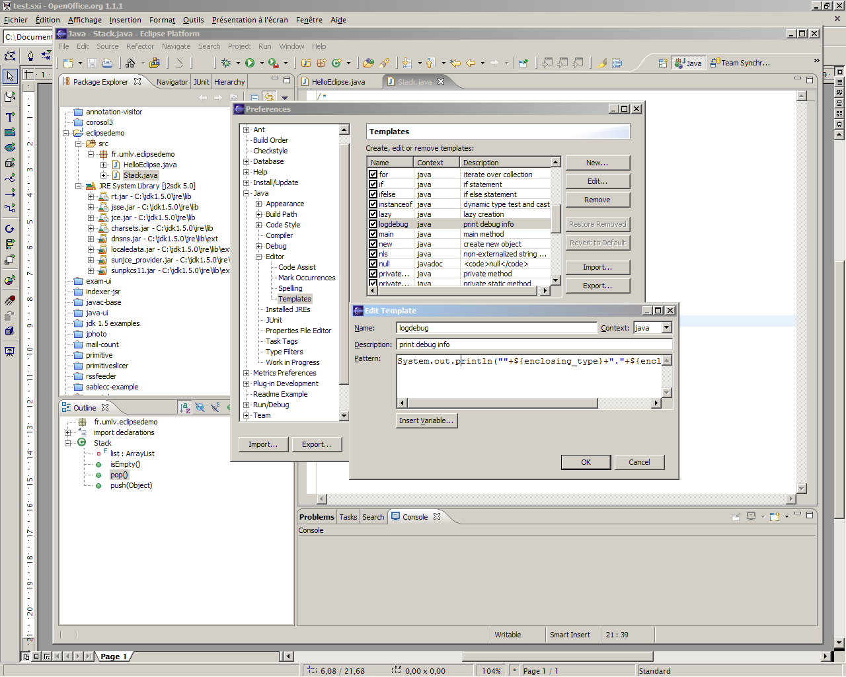Toggle the 'ifelse' template checkbox
846x677 pixels.
coord(373,194)
